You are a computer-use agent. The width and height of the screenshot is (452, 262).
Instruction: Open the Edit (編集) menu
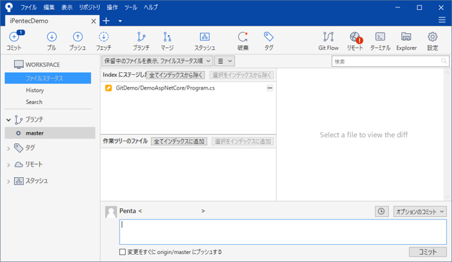[x=49, y=7]
